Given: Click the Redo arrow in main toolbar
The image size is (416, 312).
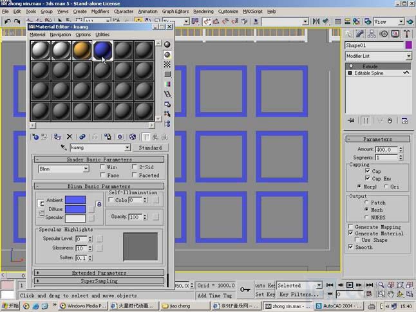Looking at the screenshot, I should click(x=17, y=21).
